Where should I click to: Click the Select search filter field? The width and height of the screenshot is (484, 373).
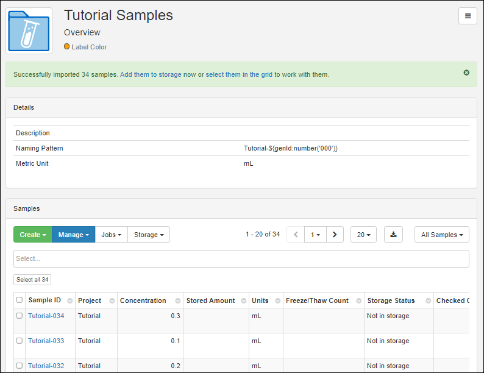click(241, 258)
